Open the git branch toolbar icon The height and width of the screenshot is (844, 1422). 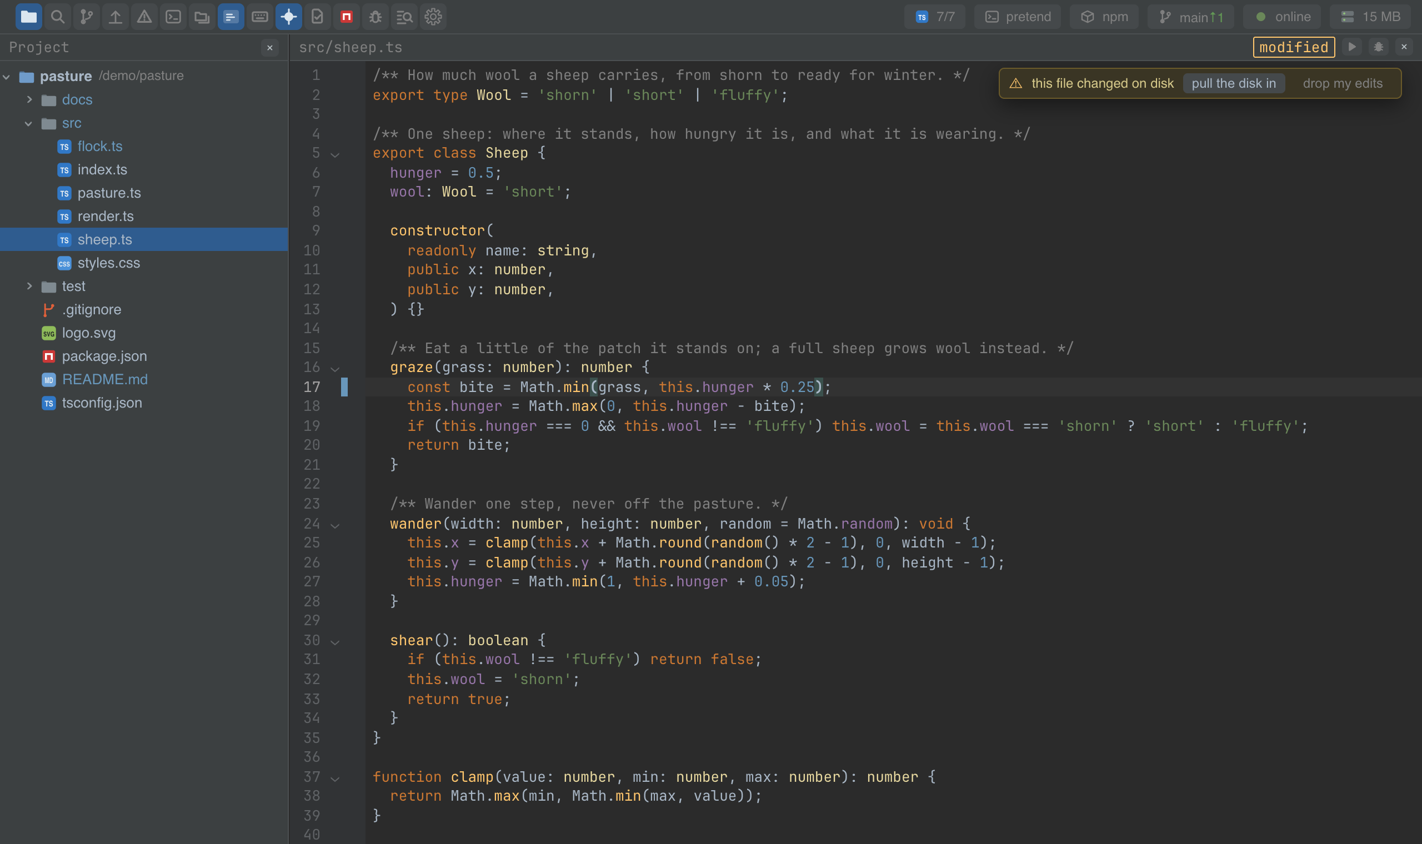(87, 17)
